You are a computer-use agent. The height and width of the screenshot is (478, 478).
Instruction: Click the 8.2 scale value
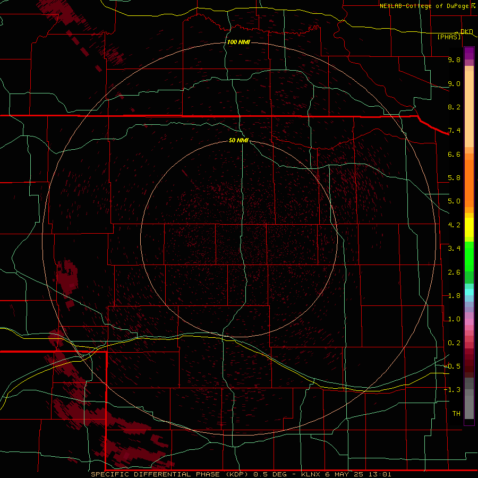(x=454, y=107)
